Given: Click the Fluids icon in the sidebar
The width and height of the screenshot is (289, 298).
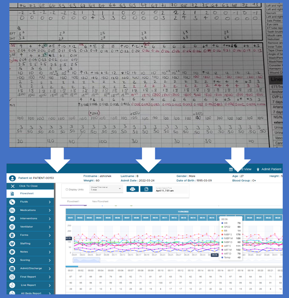Looking at the screenshot, I should click(12, 202).
